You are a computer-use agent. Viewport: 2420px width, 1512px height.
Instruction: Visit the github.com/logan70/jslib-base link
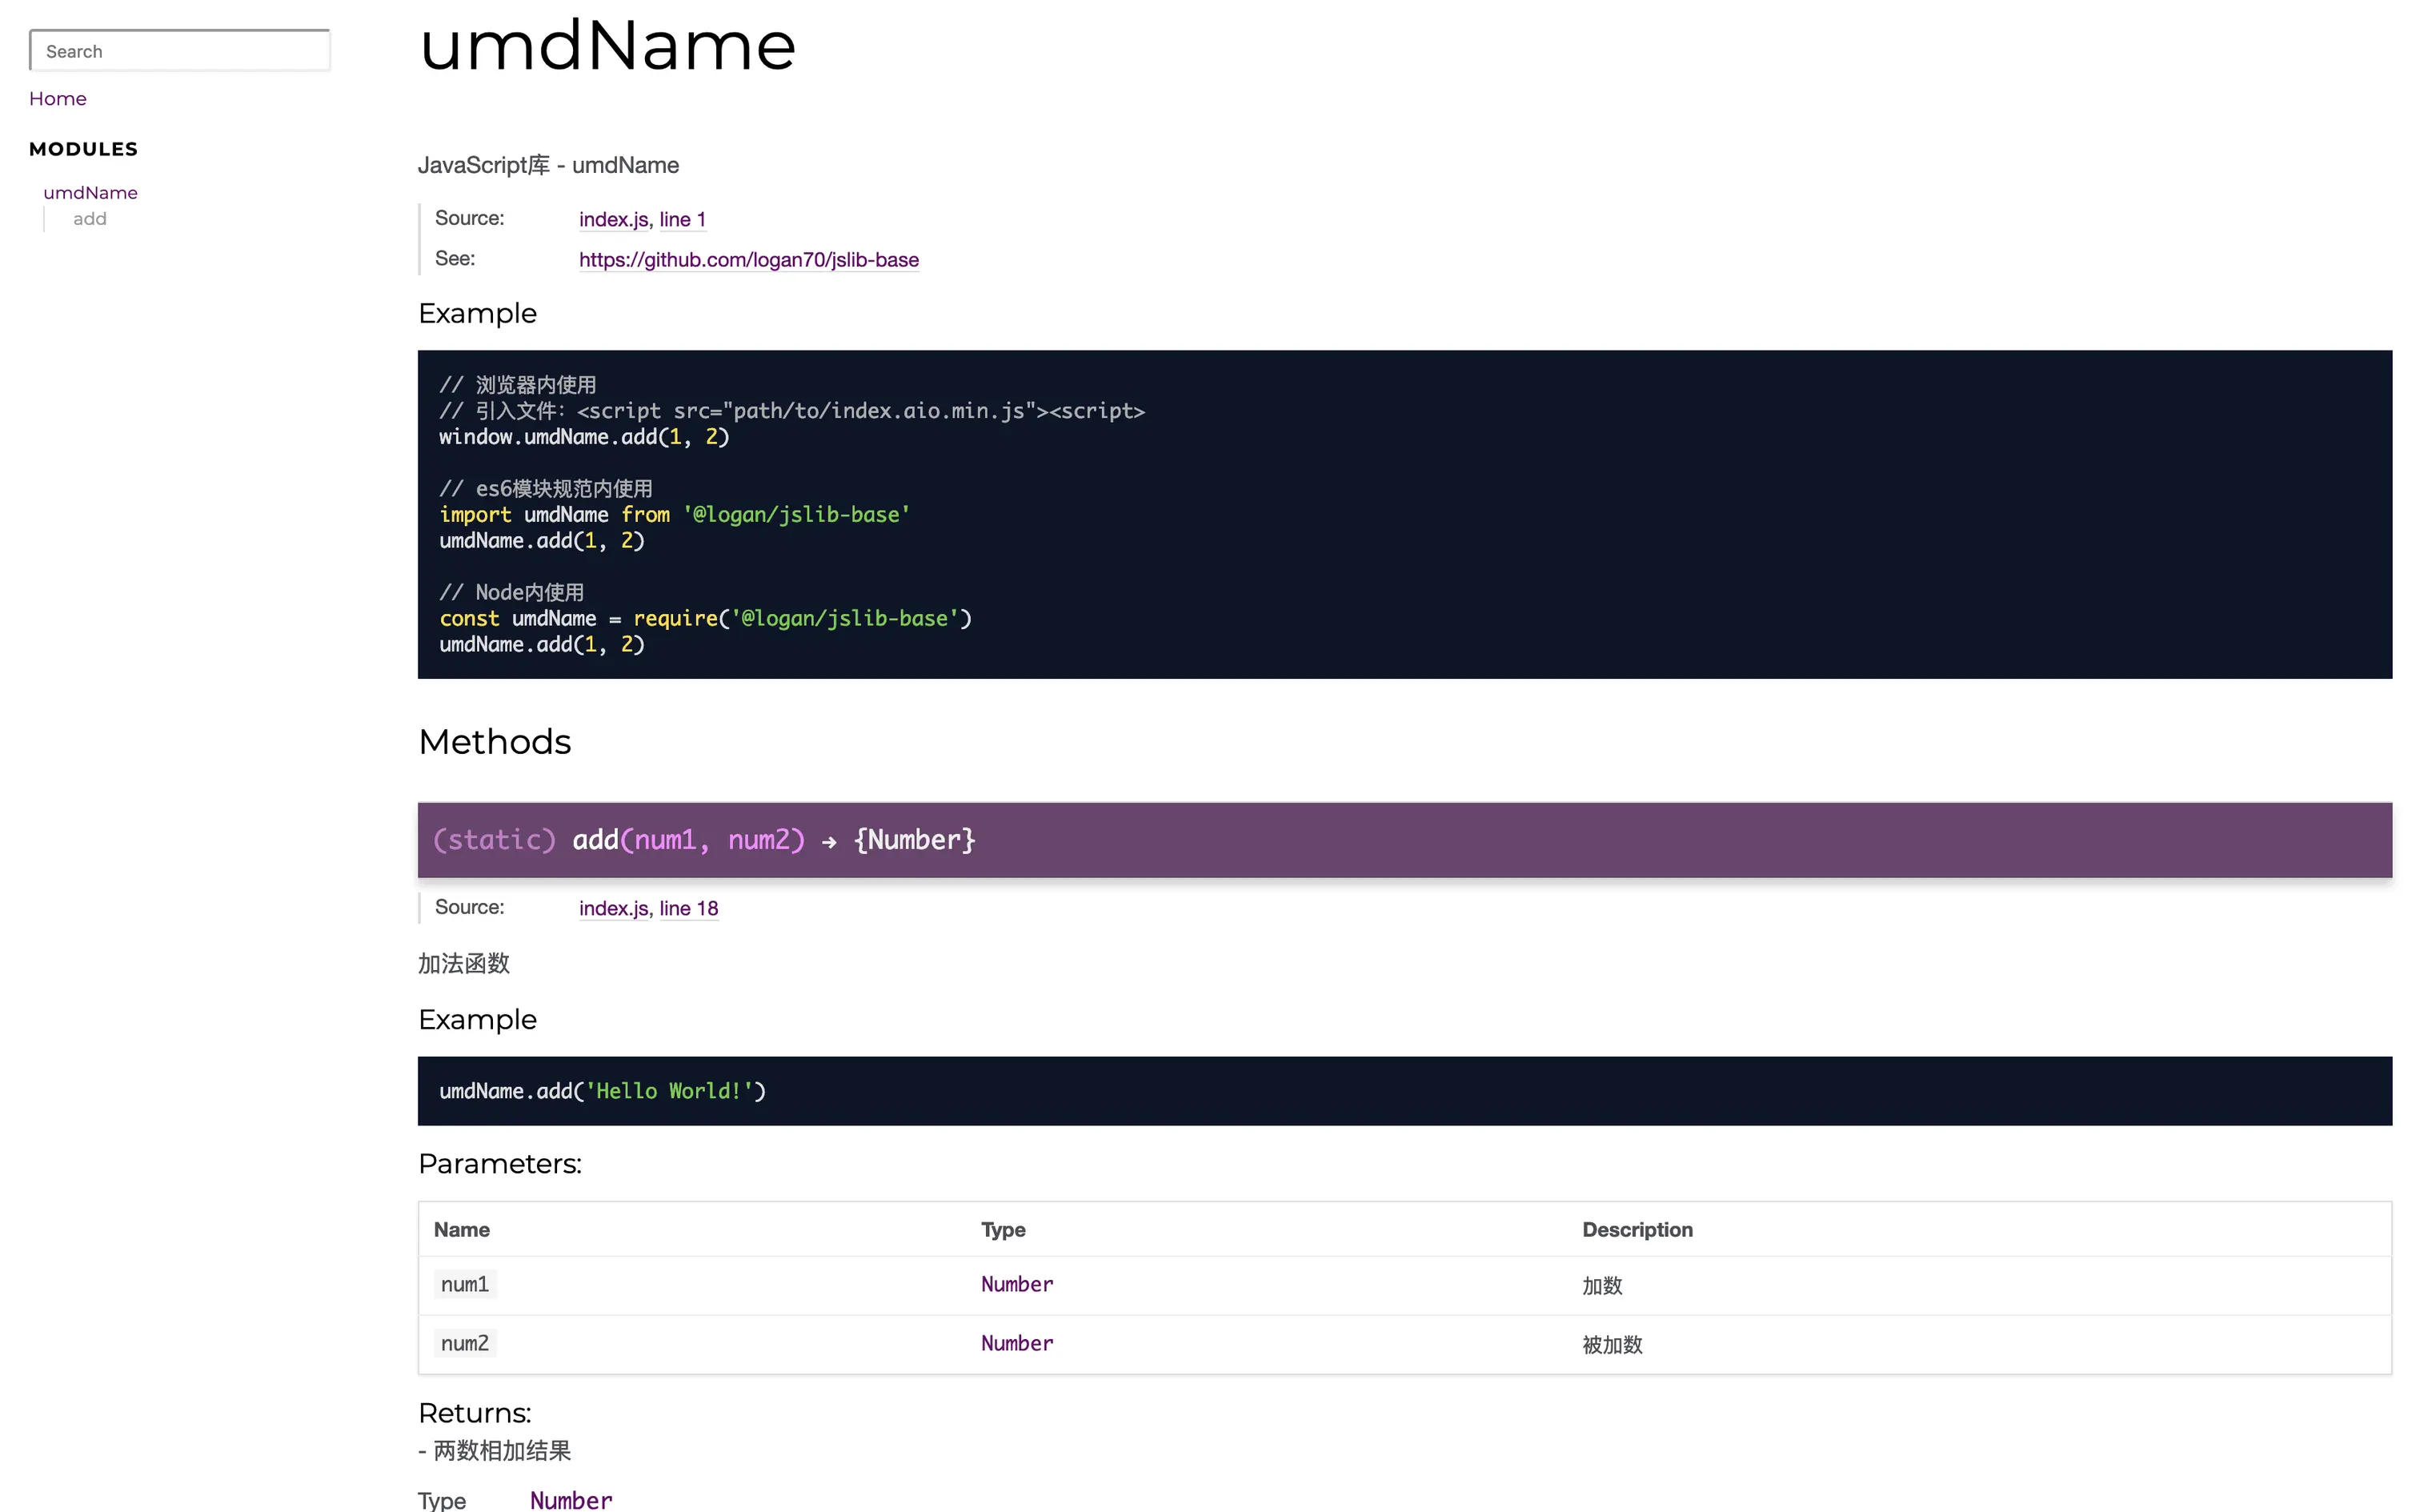pos(747,260)
